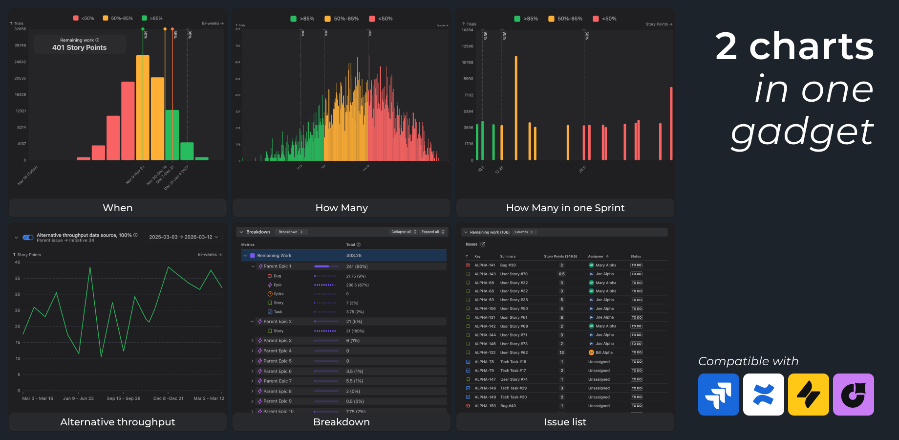Open the Columns selector in Remaining work
This screenshot has width=899, height=440.
tap(524, 232)
